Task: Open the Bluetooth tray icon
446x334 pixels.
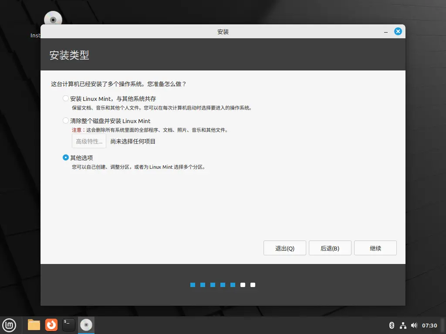Action: coord(391,325)
